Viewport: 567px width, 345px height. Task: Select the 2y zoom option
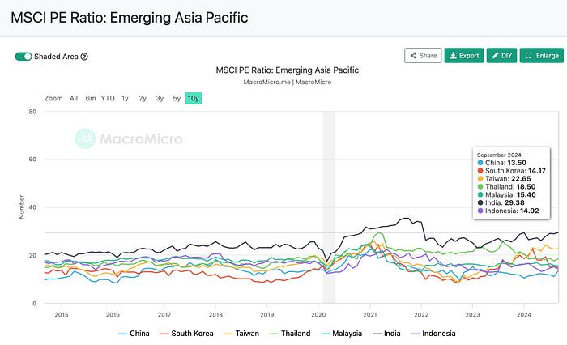[143, 98]
